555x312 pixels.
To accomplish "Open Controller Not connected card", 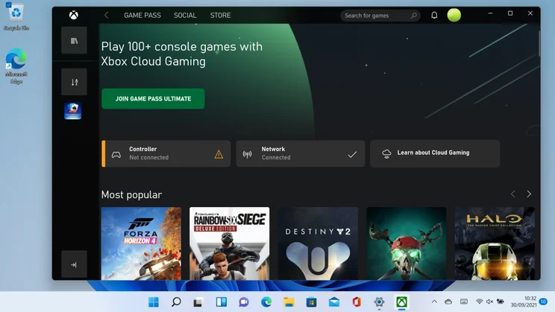I will (166, 153).
